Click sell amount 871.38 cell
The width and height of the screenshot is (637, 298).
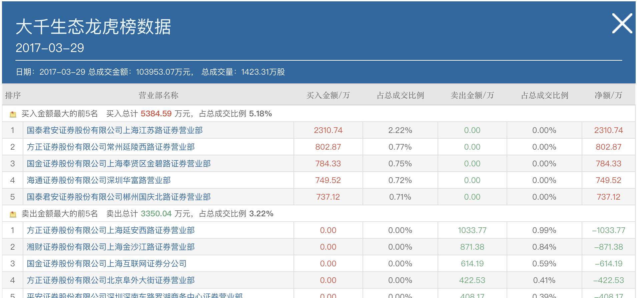pyautogui.click(x=472, y=247)
